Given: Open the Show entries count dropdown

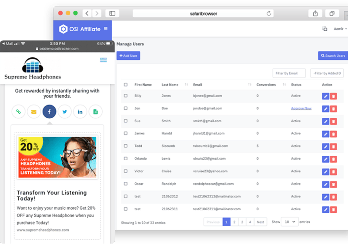Looking at the screenshot, I should 290,222.
